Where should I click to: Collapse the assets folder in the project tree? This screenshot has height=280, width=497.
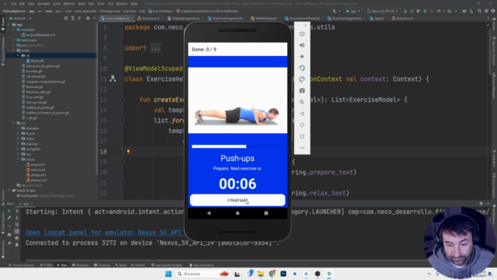tap(14, 50)
